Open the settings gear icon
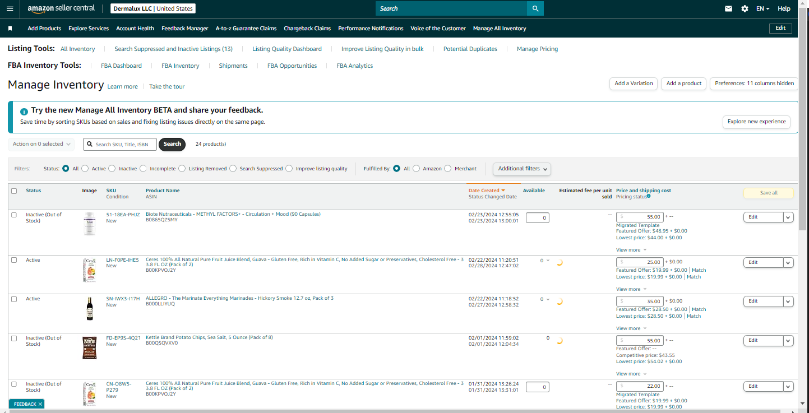The width and height of the screenshot is (809, 413). tap(745, 8)
